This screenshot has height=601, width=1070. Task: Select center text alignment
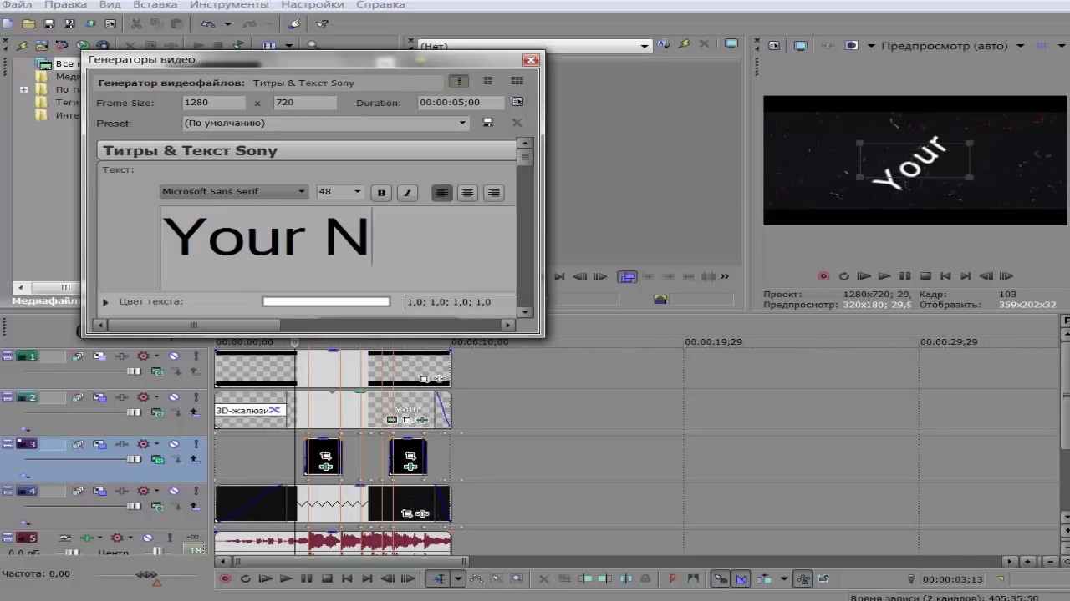(x=468, y=193)
